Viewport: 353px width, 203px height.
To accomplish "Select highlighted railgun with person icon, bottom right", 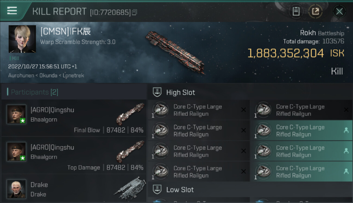I will click(301, 172).
